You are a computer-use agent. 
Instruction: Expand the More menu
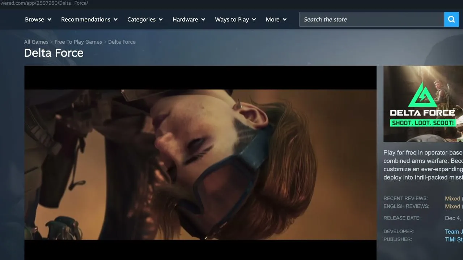tap(276, 19)
